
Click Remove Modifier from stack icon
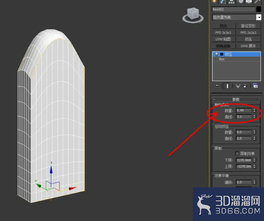[245, 86]
